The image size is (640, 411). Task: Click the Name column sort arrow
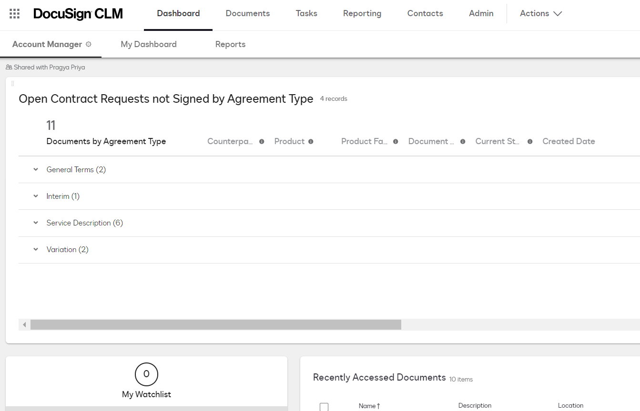(x=379, y=405)
